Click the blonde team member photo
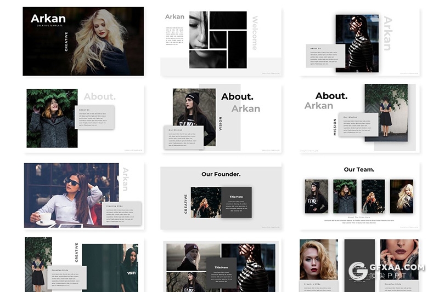 [402, 196]
